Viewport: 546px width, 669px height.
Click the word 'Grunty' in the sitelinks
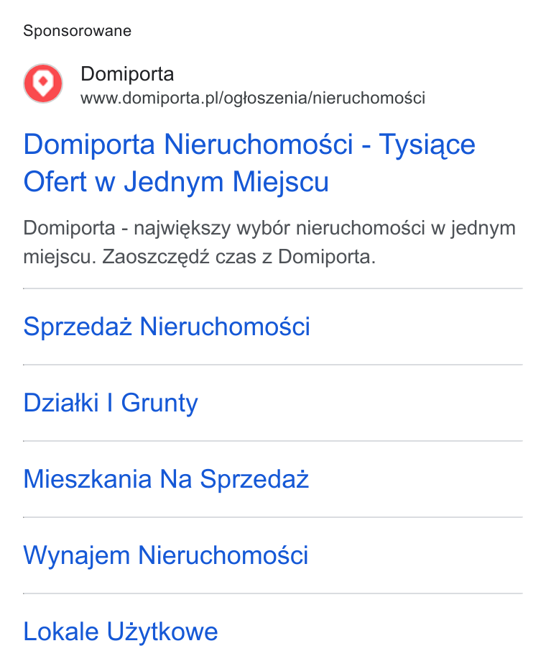(159, 403)
